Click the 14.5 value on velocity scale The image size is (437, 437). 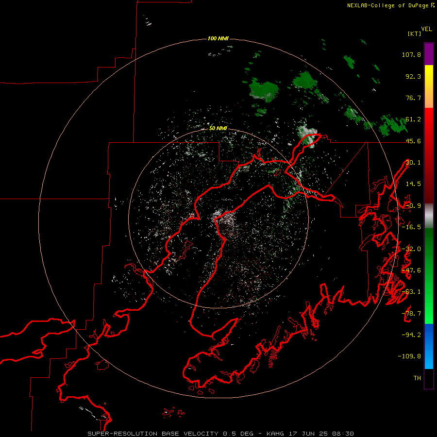pos(413,184)
